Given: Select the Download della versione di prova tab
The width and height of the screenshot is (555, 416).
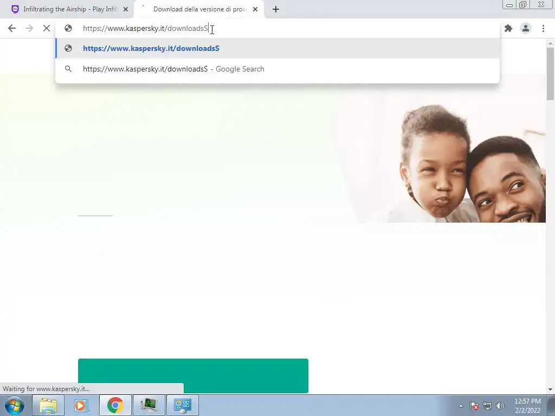Looking at the screenshot, I should point(199,9).
